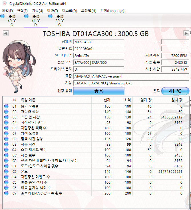
Task: Open the 디스크(D) menu
Action: coord(69,11)
